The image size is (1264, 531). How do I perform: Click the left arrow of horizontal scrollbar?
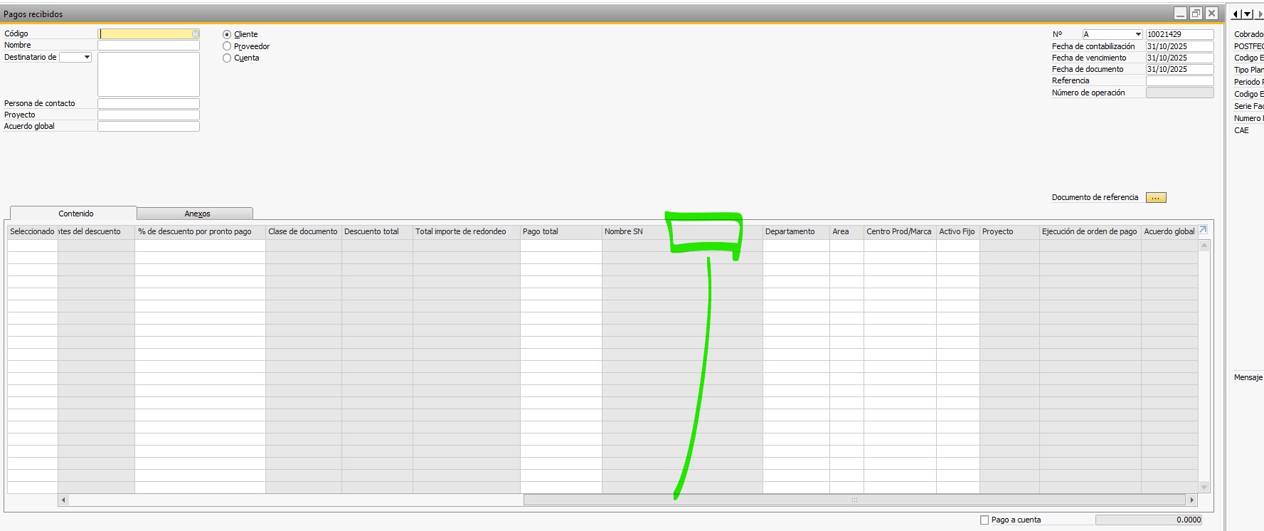click(63, 500)
